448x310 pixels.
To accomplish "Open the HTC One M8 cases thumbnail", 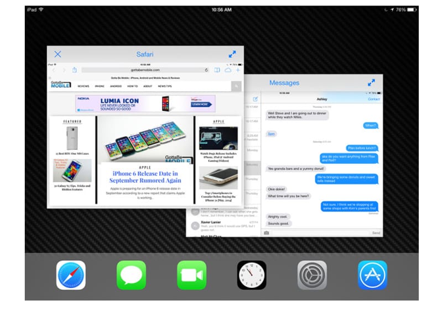I will pos(72,138).
